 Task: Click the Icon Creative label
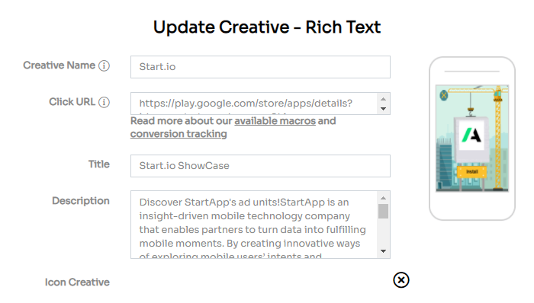tap(77, 282)
